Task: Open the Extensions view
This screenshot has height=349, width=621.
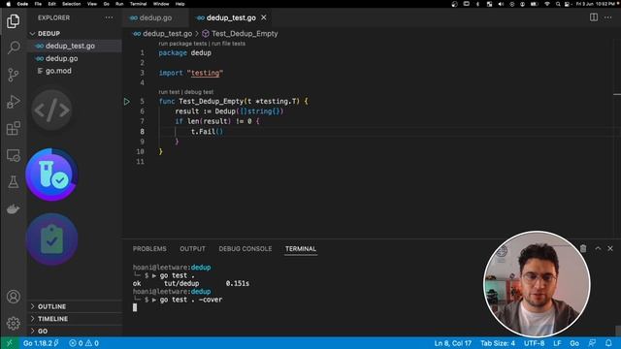Action: pos(13,128)
